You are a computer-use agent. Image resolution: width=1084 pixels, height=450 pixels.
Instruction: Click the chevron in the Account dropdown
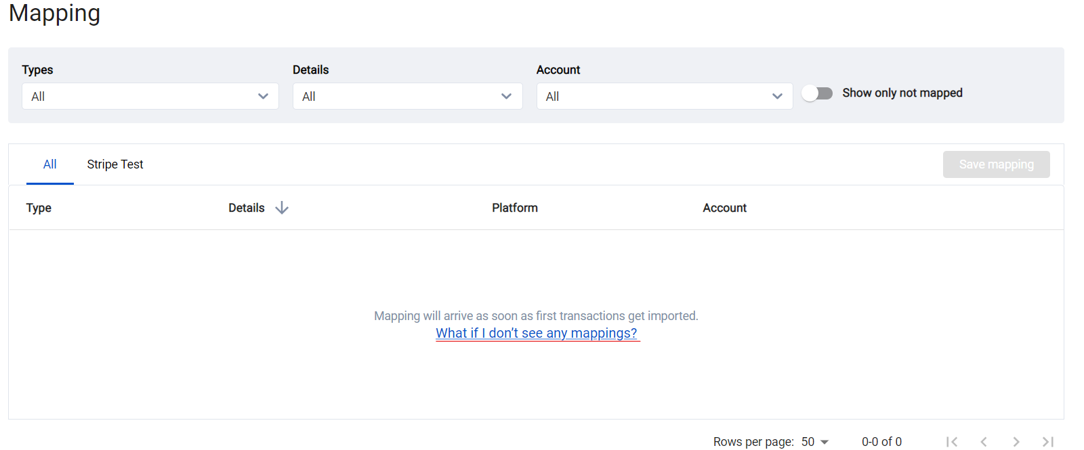click(777, 96)
